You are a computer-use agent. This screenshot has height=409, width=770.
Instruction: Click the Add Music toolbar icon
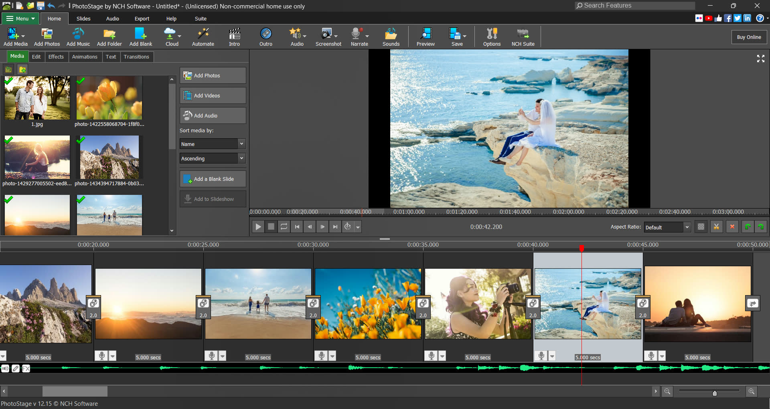(78, 37)
